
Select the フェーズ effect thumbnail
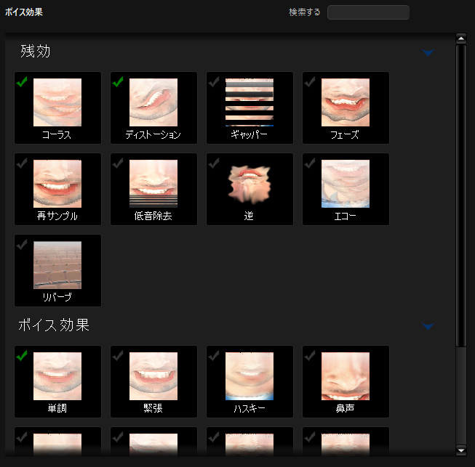point(346,102)
